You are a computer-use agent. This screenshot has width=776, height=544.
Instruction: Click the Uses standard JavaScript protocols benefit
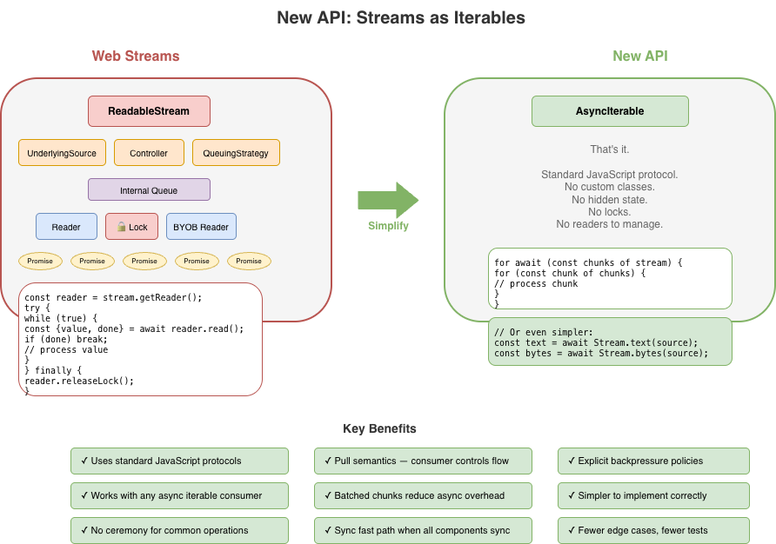tap(179, 461)
